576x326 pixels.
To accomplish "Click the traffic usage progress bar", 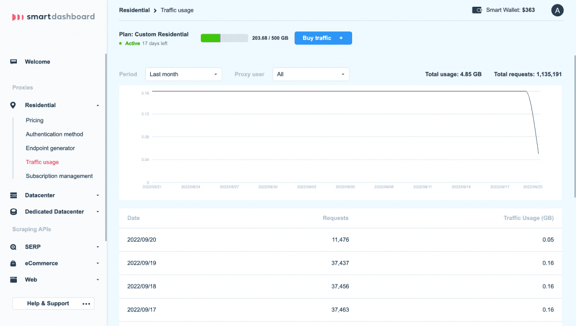I will click(x=224, y=38).
